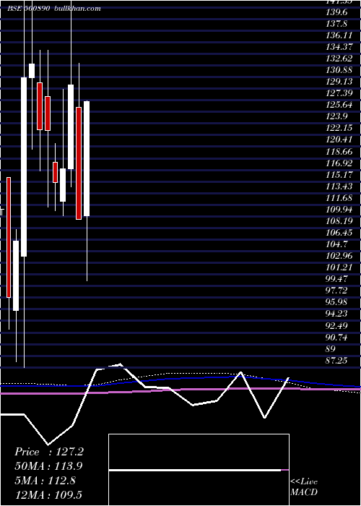Click the 137.8 price axis label
This screenshot has height=506, width=361.
pyautogui.click(x=336, y=24)
